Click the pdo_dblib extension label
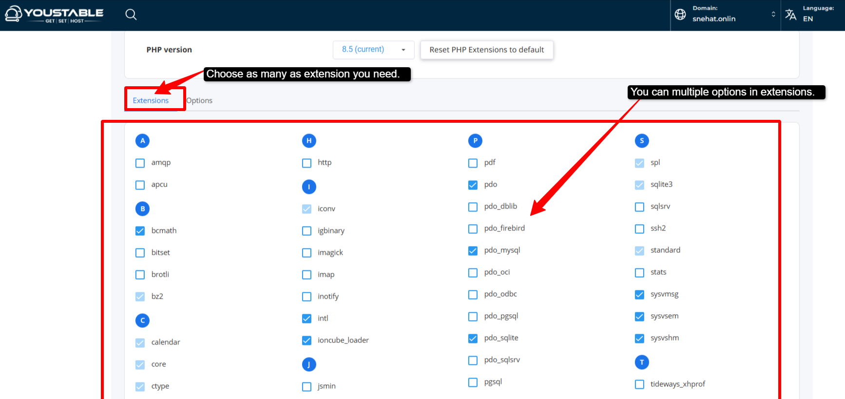The image size is (845, 399). [500, 206]
